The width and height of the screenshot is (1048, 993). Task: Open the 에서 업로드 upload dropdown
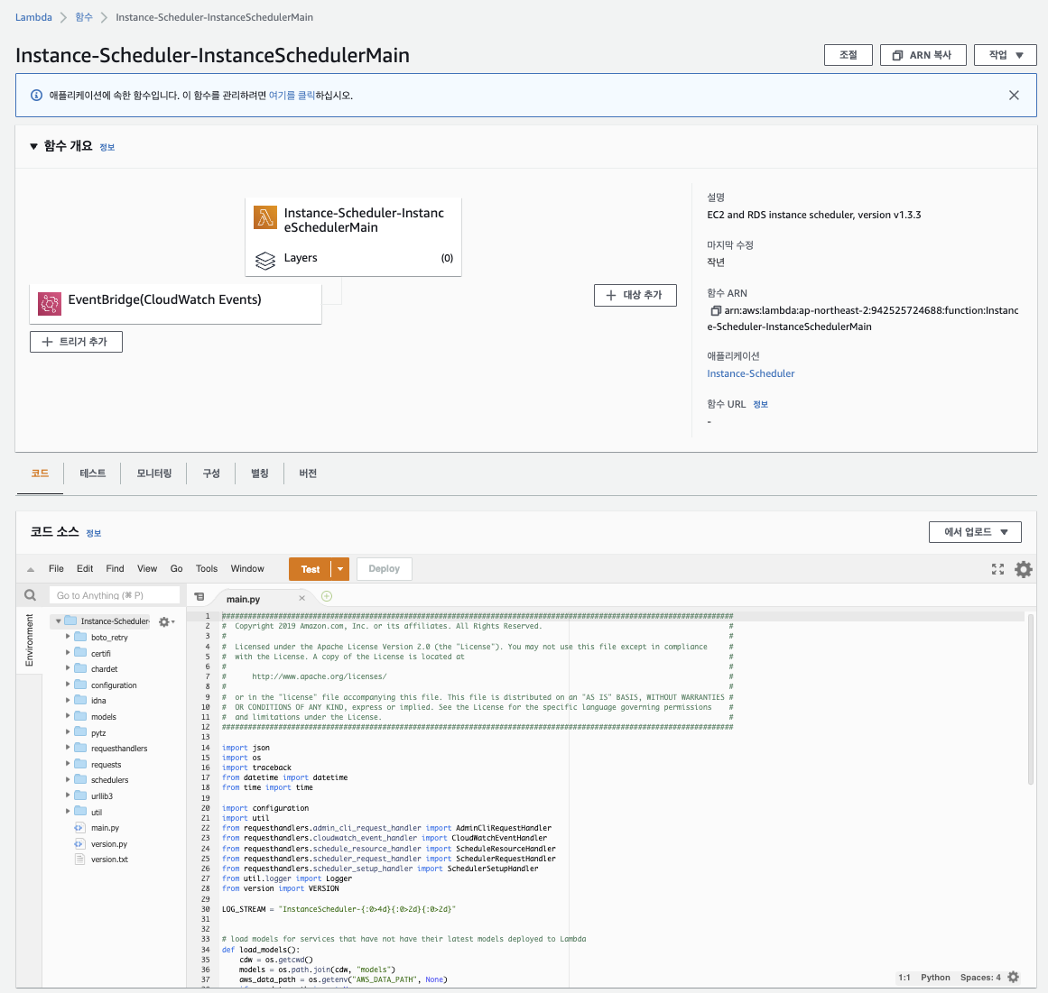[x=975, y=532]
